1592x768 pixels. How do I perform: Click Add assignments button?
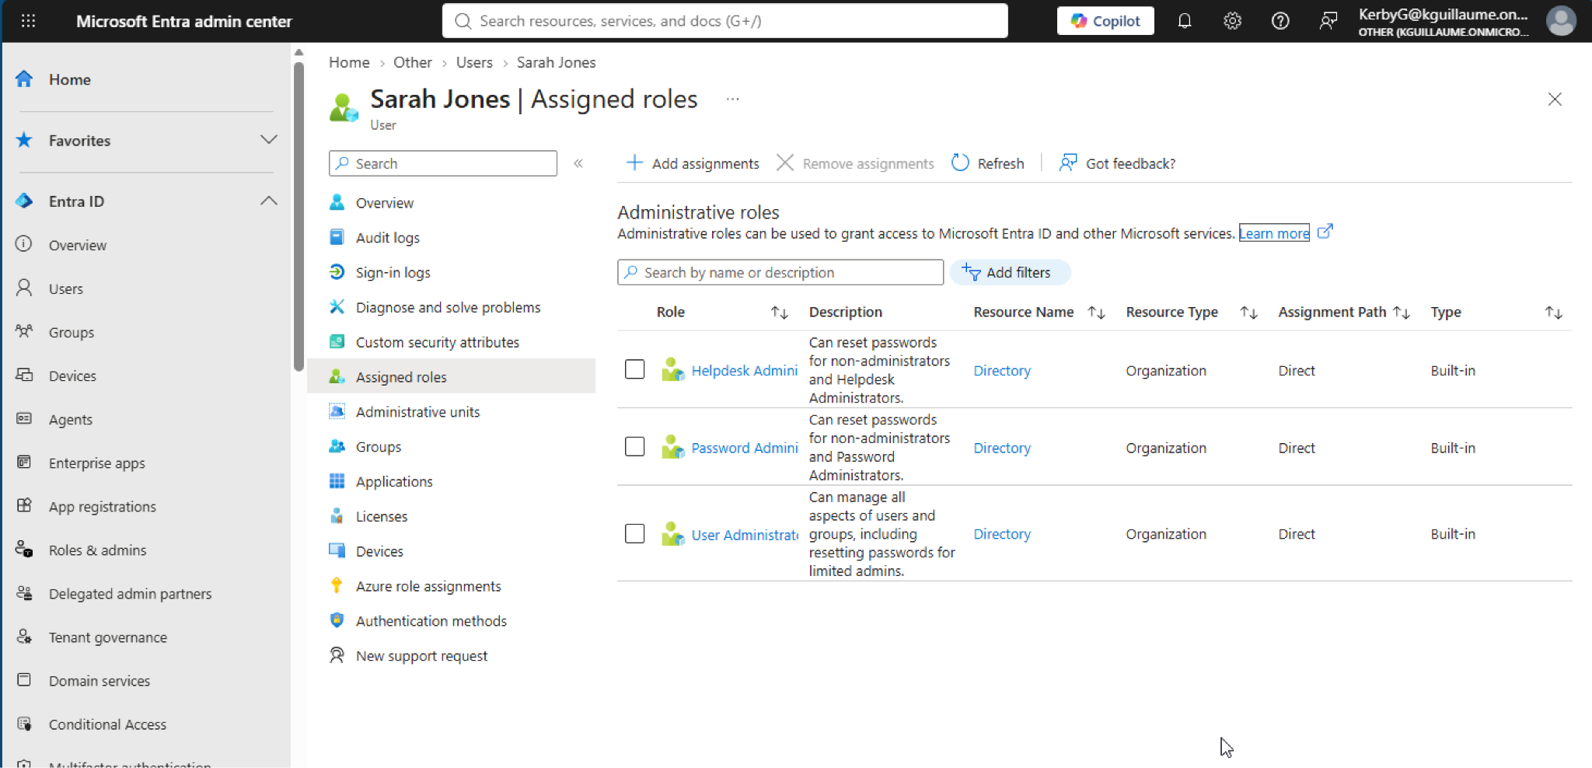pos(693,163)
